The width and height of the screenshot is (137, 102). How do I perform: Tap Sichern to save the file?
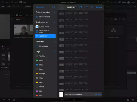click(x=99, y=7)
